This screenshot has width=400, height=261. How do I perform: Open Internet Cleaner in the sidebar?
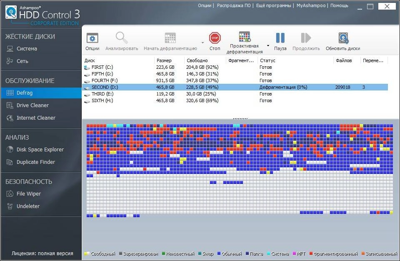tap(41, 118)
